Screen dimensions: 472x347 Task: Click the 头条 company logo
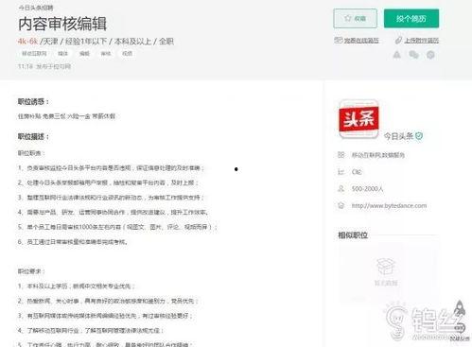click(x=358, y=119)
